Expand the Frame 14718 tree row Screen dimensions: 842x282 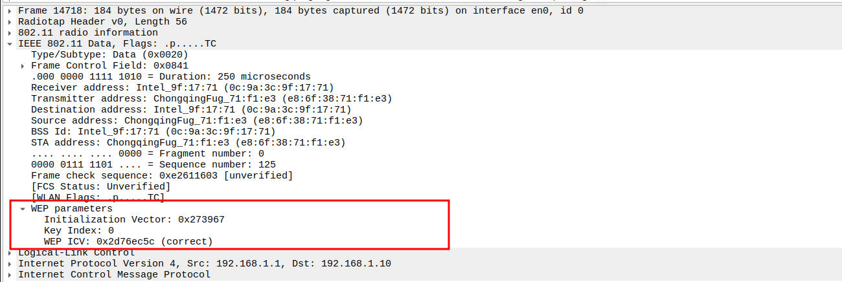[10, 10]
